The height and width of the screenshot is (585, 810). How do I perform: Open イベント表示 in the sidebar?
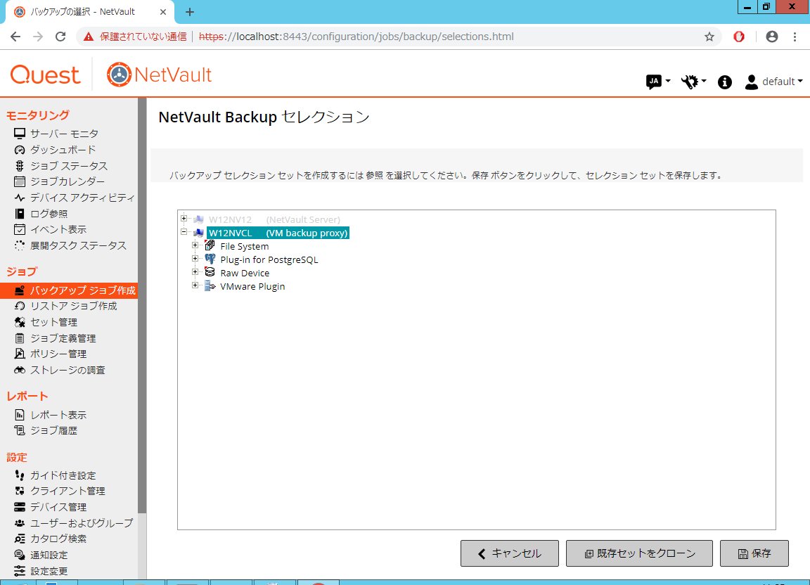coord(58,229)
